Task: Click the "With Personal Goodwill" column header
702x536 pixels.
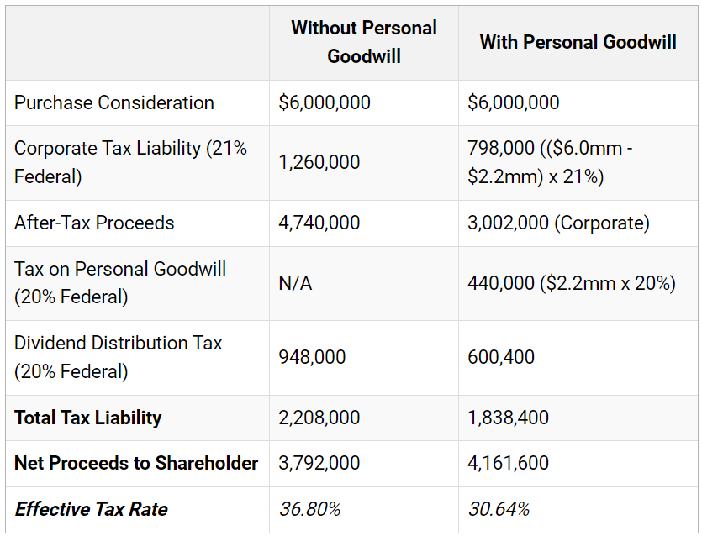Action: click(578, 42)
